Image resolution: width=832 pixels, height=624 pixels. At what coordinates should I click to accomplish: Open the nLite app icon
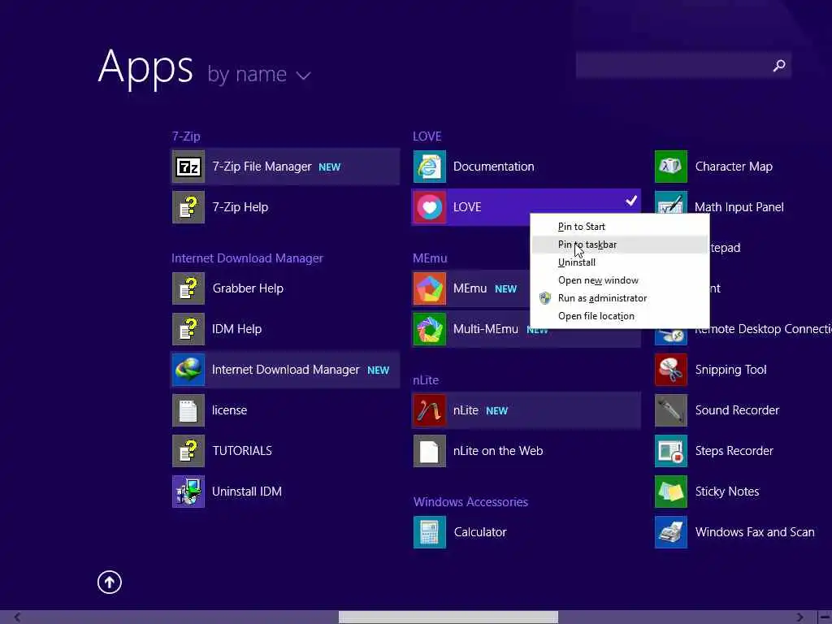tap(429, 410)
